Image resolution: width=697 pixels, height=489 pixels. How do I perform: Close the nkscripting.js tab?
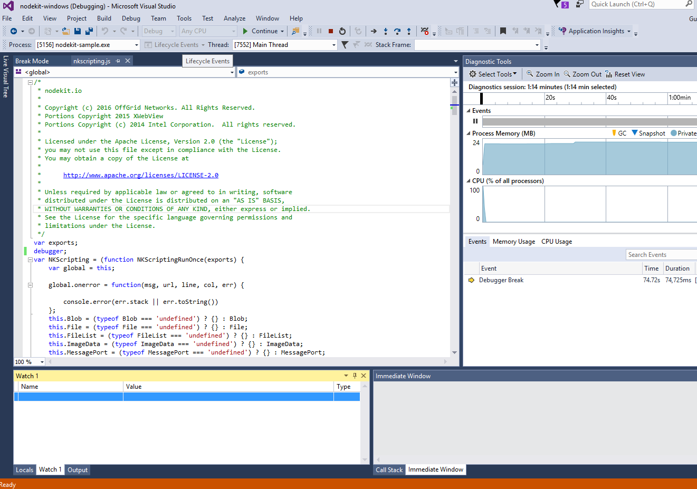pyautogui.click(x=128, y=61)
